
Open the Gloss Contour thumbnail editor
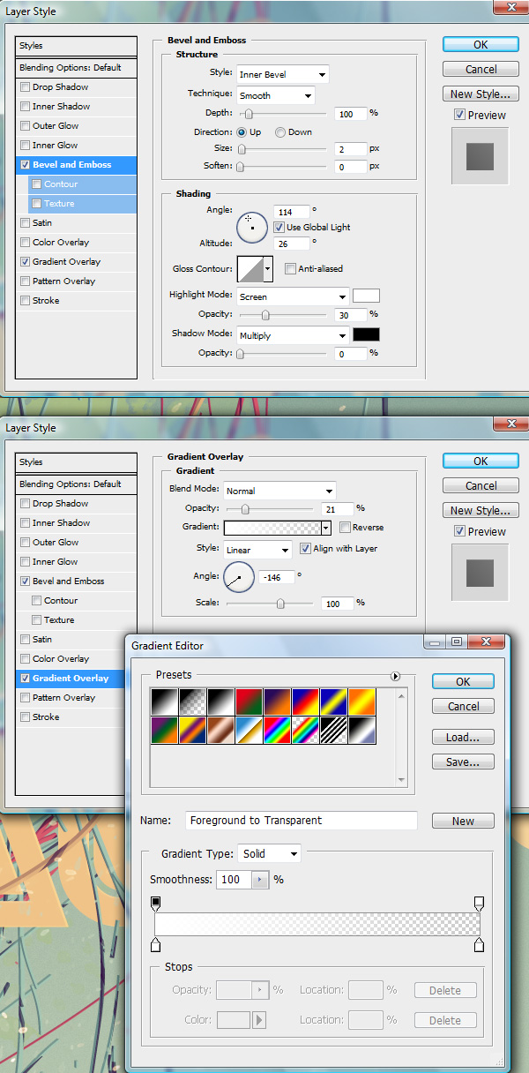pos(249,268)
